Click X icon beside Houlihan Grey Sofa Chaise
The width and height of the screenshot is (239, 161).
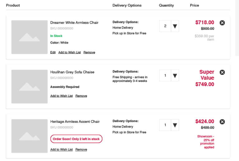(x=222, y=72)
